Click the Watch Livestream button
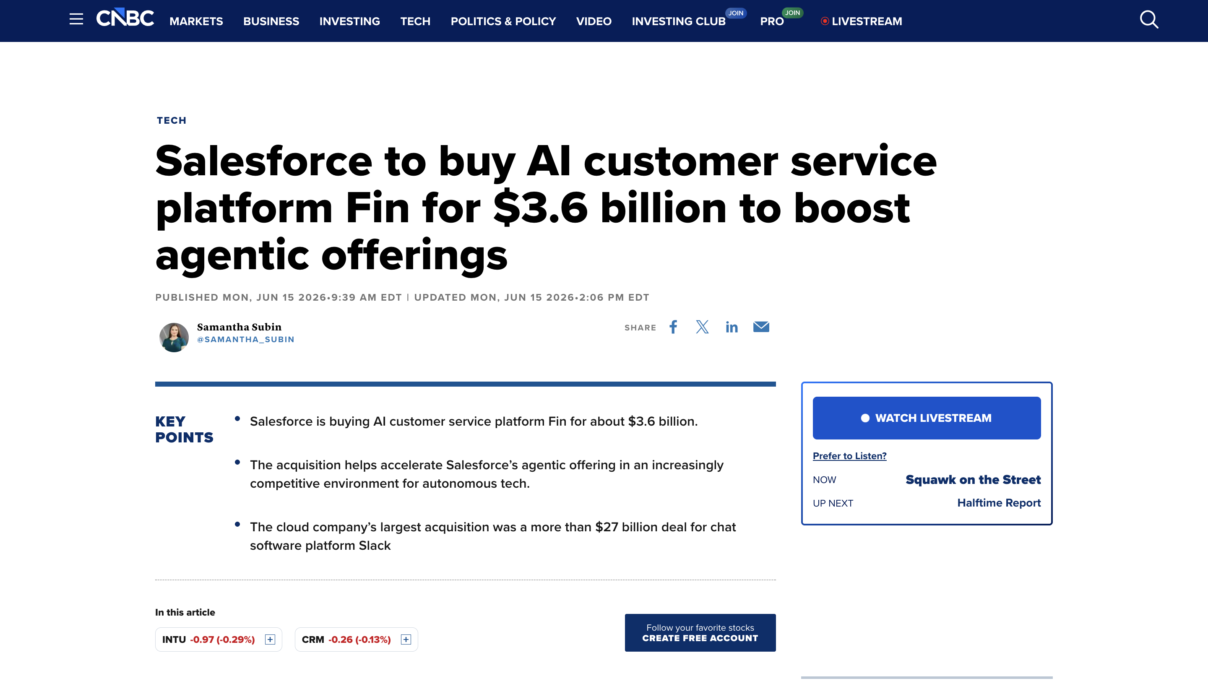 point(927,418)
